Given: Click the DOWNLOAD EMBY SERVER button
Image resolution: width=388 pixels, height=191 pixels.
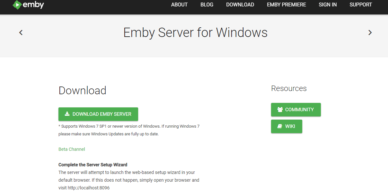Looking at the screenshot, I should point(98,114).
